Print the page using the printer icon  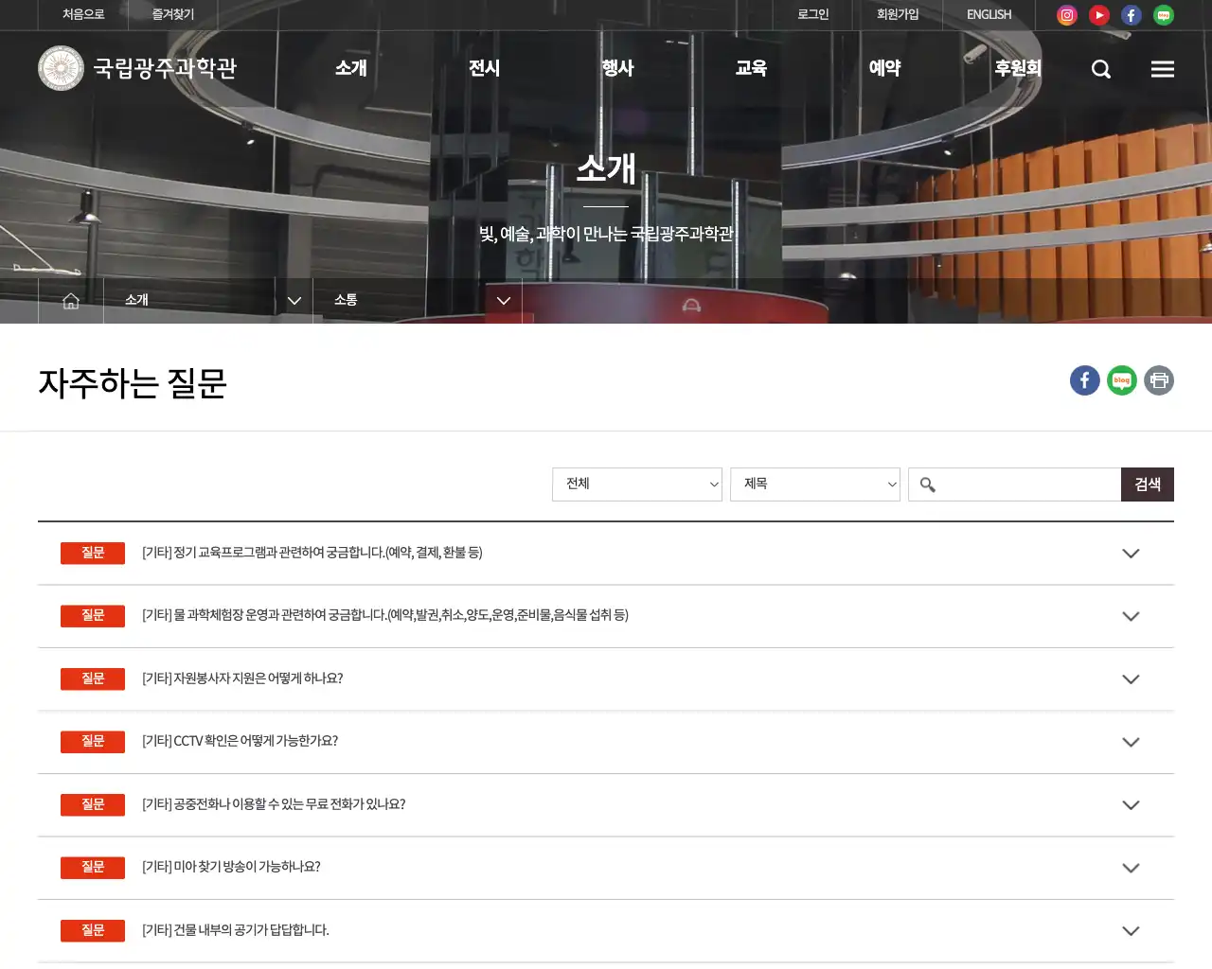(x=1159, y=380)
